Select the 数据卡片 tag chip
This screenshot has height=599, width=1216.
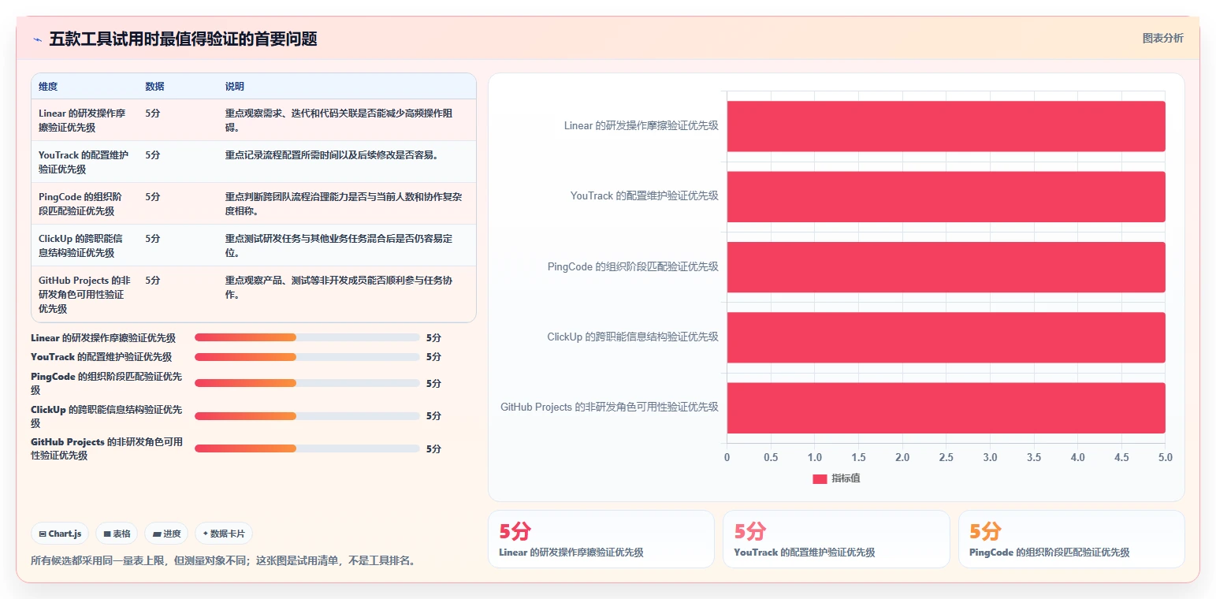(224, 534)
